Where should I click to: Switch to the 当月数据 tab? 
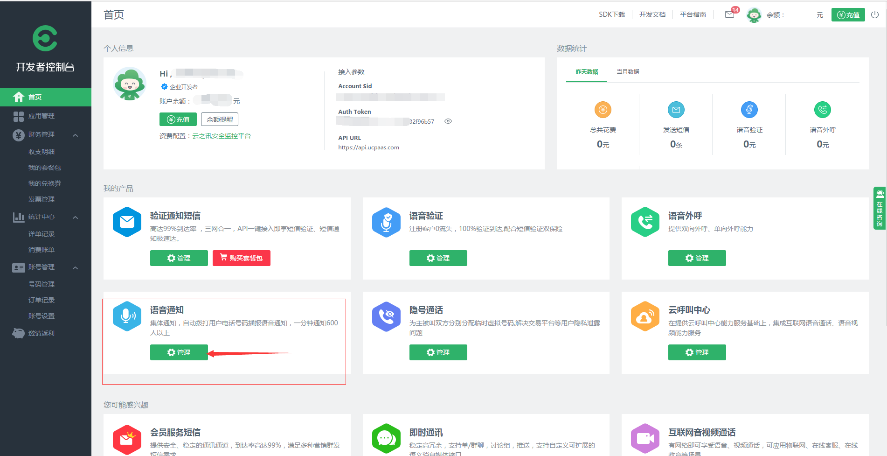point(628,72)
